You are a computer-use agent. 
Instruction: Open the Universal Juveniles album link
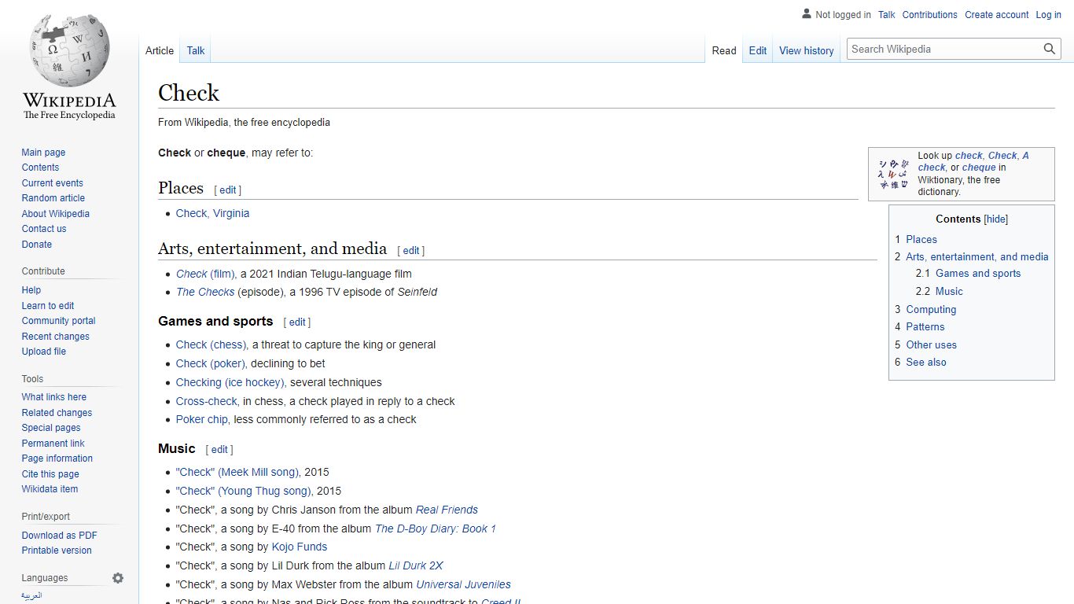click(x=463, y=584)
